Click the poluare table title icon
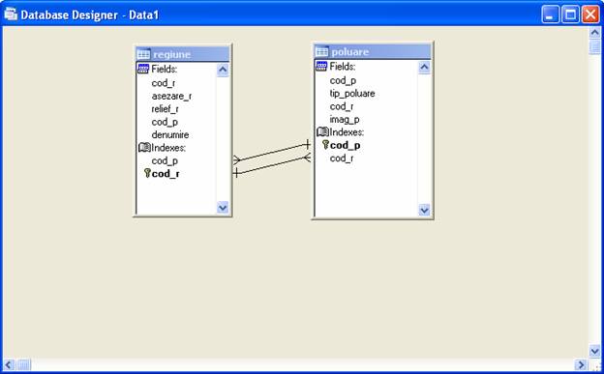 (321, 51)
